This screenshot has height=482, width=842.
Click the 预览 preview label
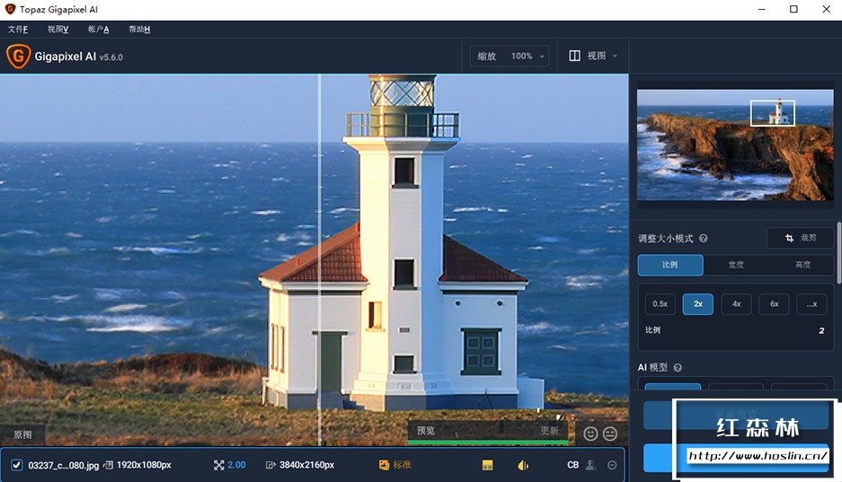point(426,431)
